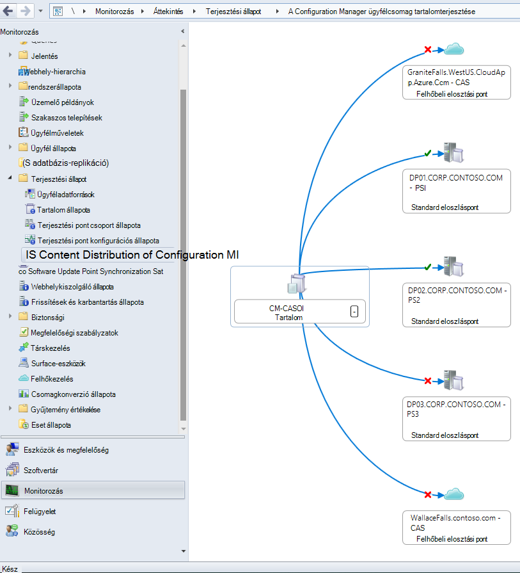Open Ügyféladatforrások icon

[x=30, y=194]
